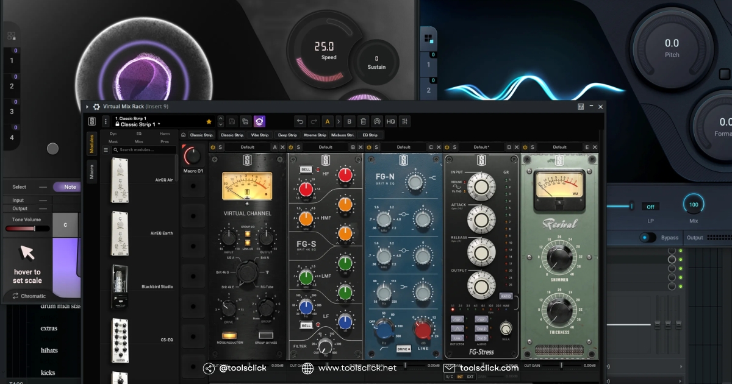Select the Mixbuss Strip tab
Image resolution: width=732 pixels, height=384 pixels.
click(343, 135)
